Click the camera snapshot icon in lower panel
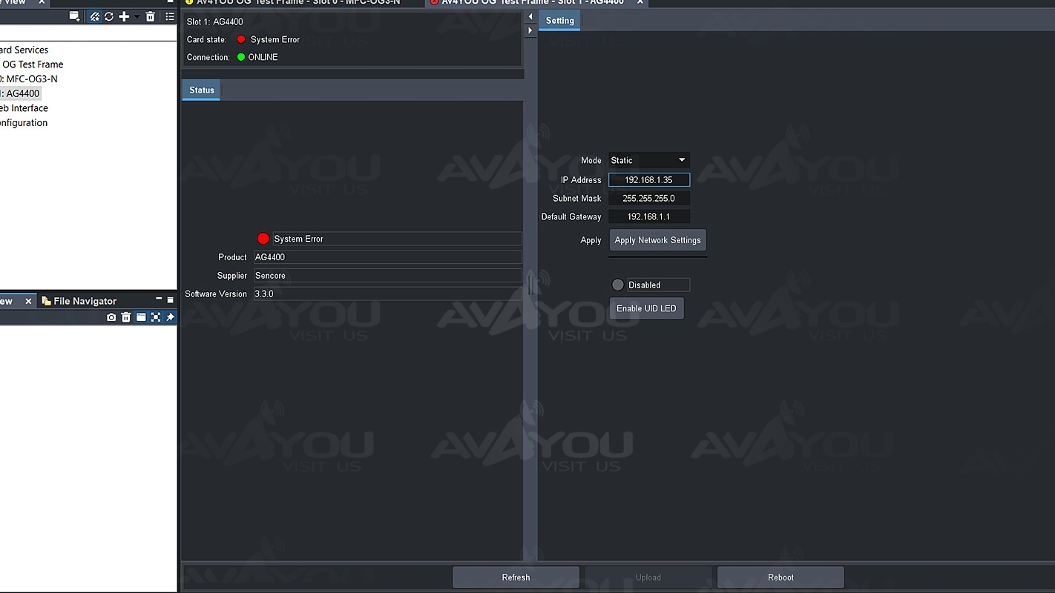1055x593 pixels. coord(111,317)
